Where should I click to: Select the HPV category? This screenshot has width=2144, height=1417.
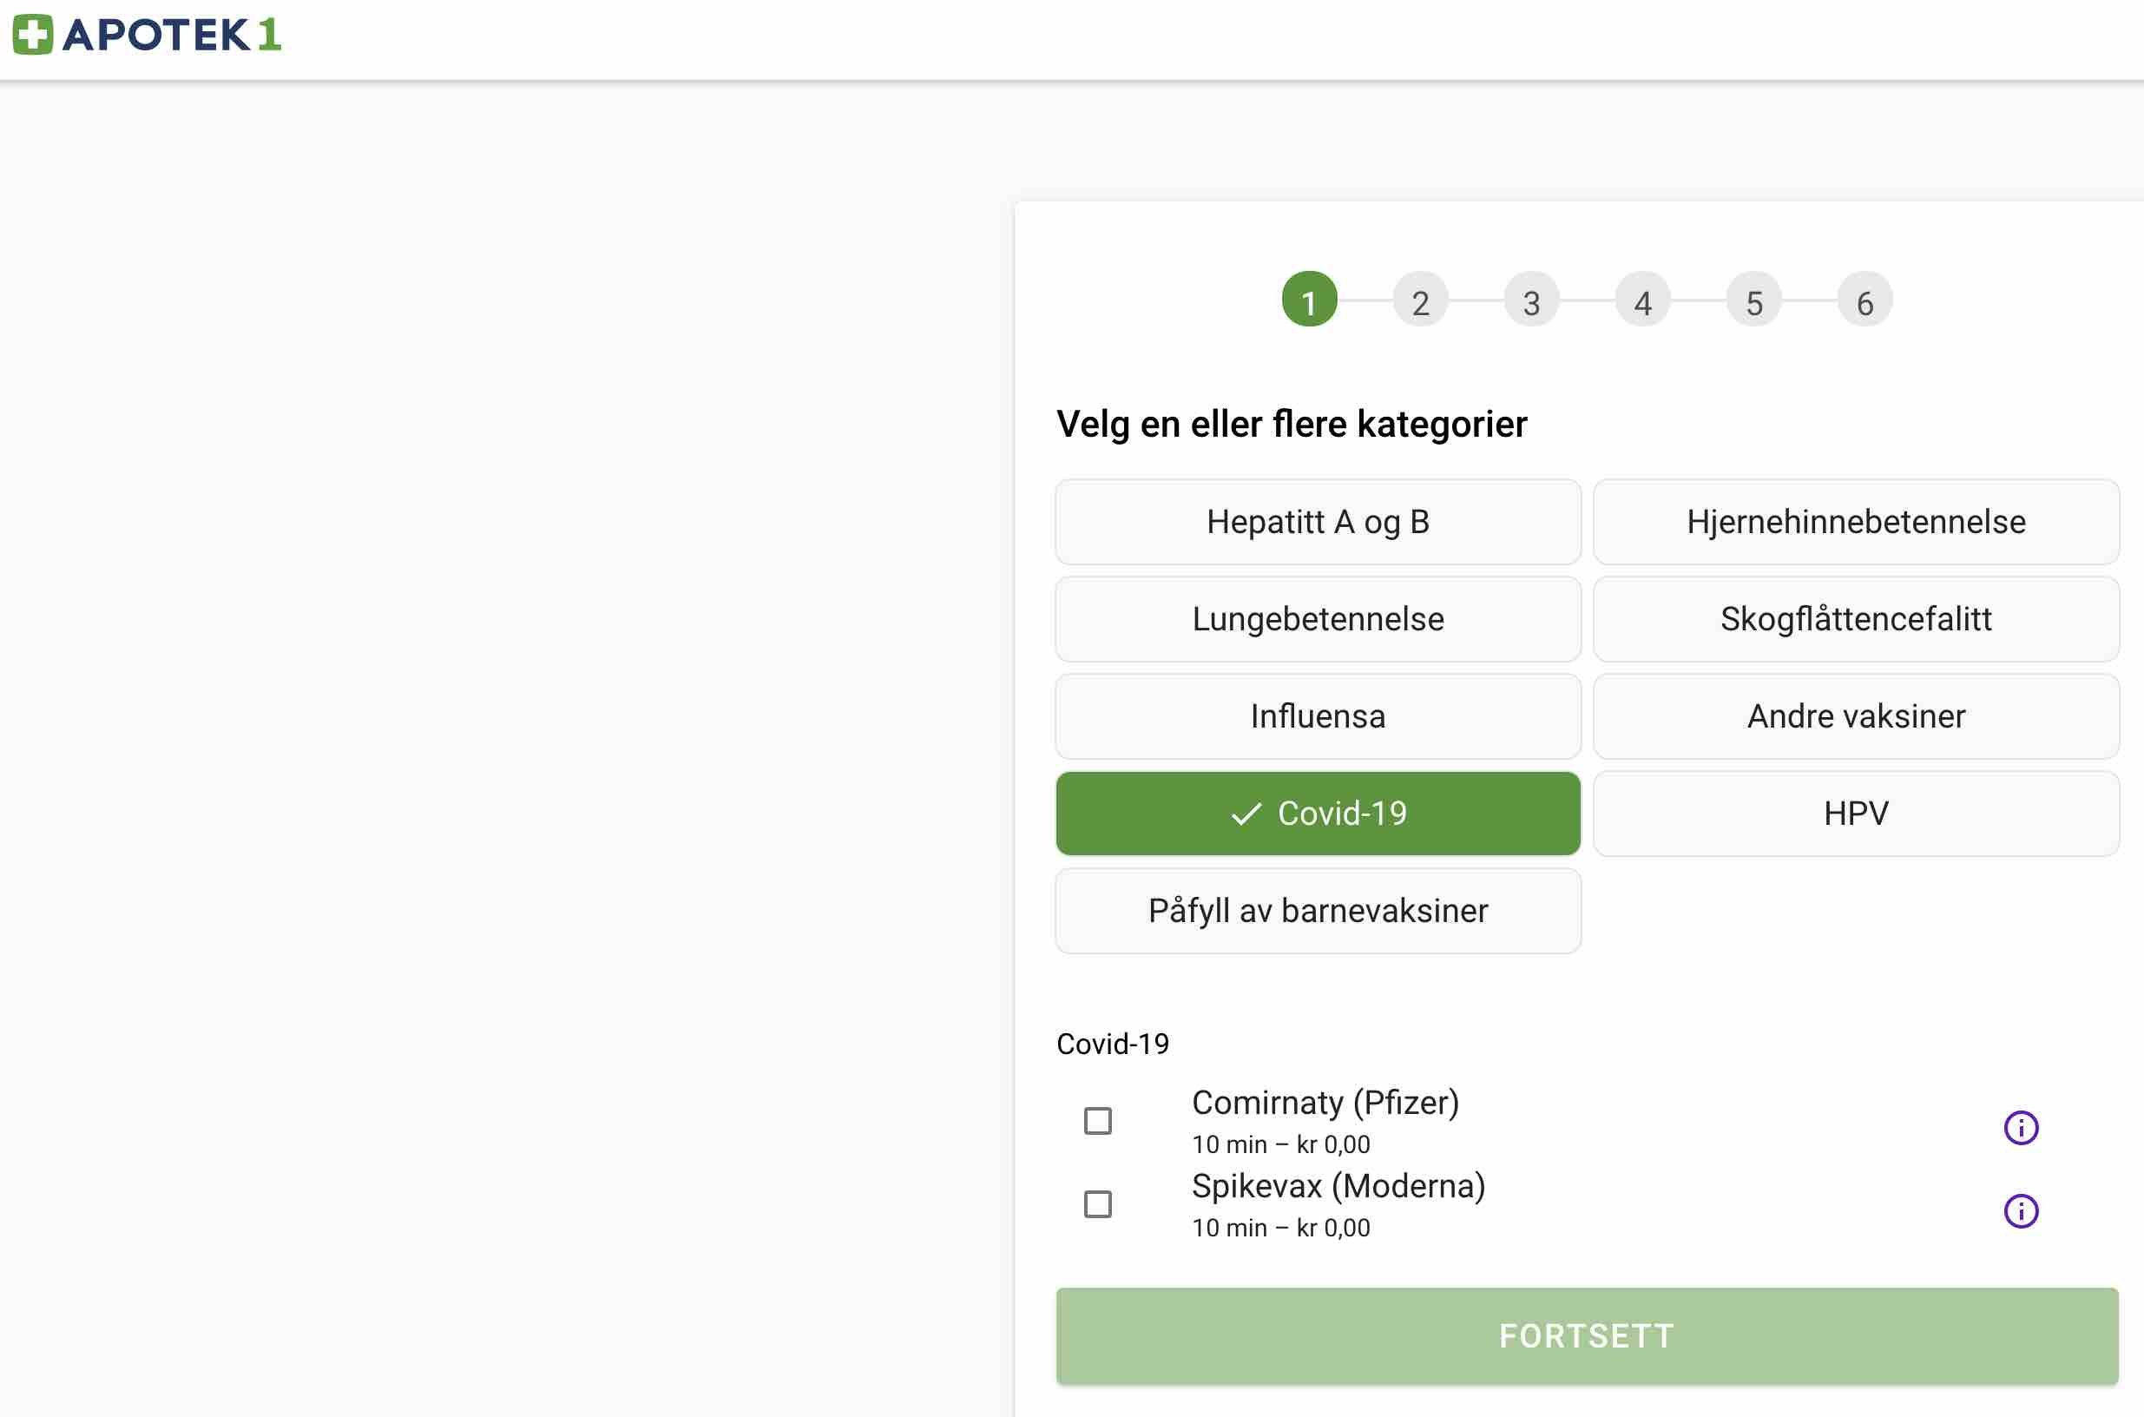pyautogui.click(x=1856, y=814)
